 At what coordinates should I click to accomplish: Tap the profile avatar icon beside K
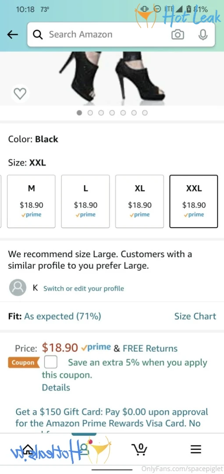pos(18,288)
